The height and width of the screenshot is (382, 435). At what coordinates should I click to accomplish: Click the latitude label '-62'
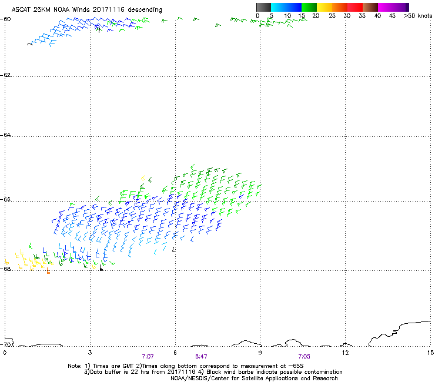(x=5, y=75)
